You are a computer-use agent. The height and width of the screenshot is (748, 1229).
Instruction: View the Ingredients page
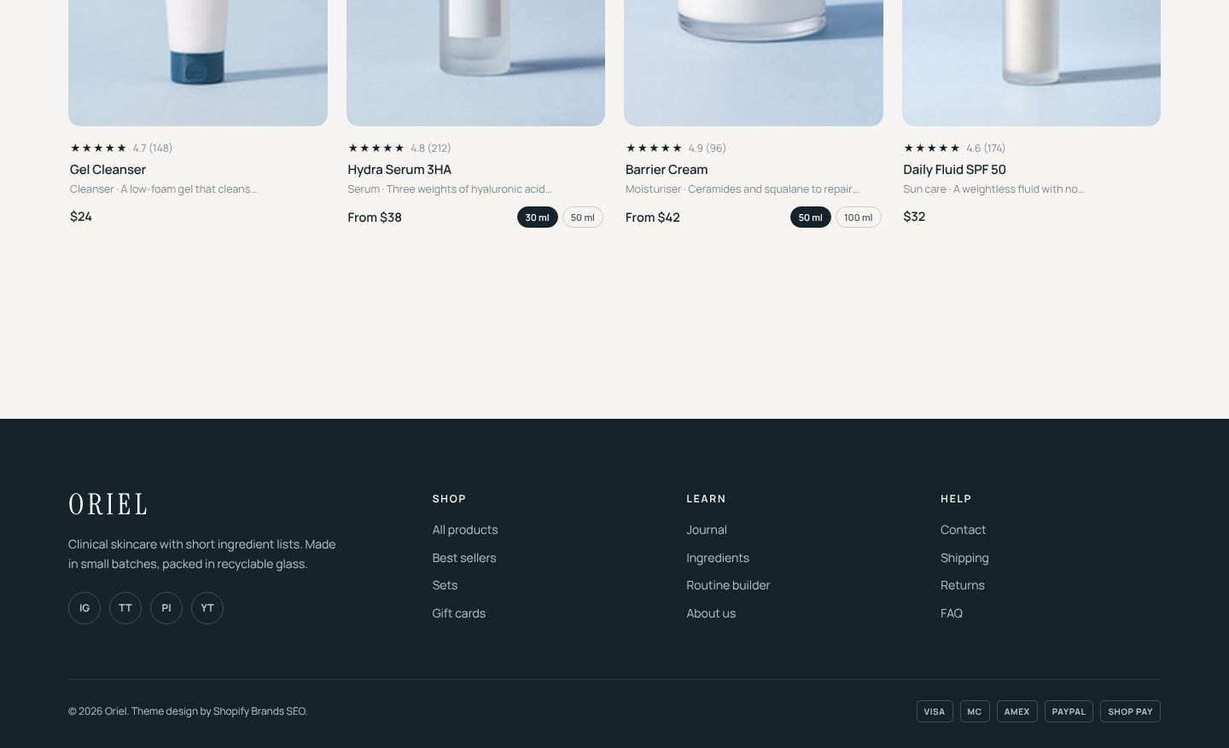click(x=718, y=558)
